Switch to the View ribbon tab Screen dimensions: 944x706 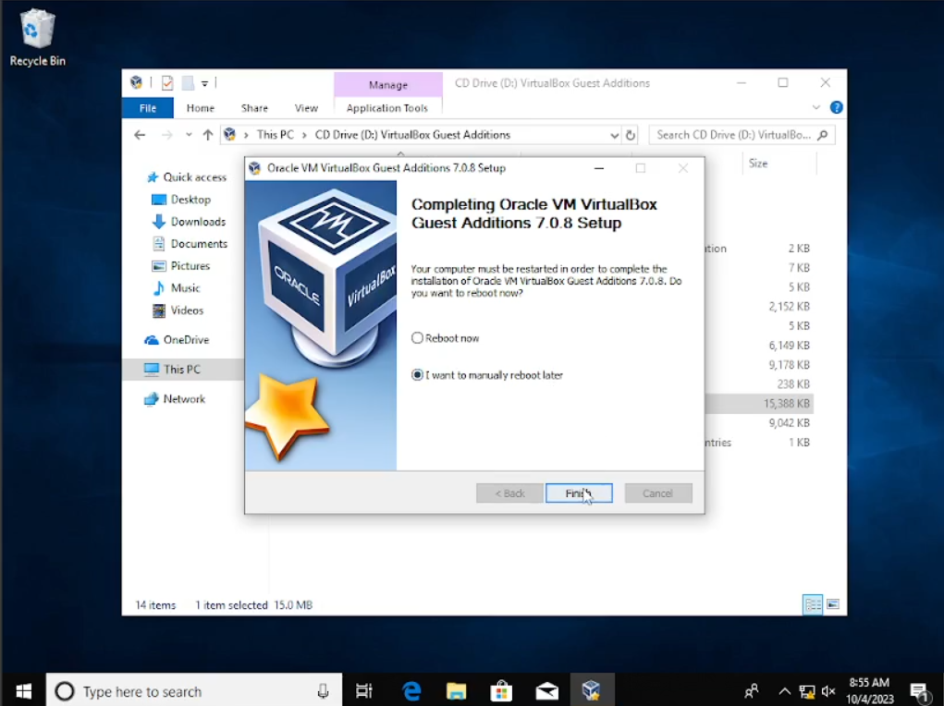click(306, 108)
